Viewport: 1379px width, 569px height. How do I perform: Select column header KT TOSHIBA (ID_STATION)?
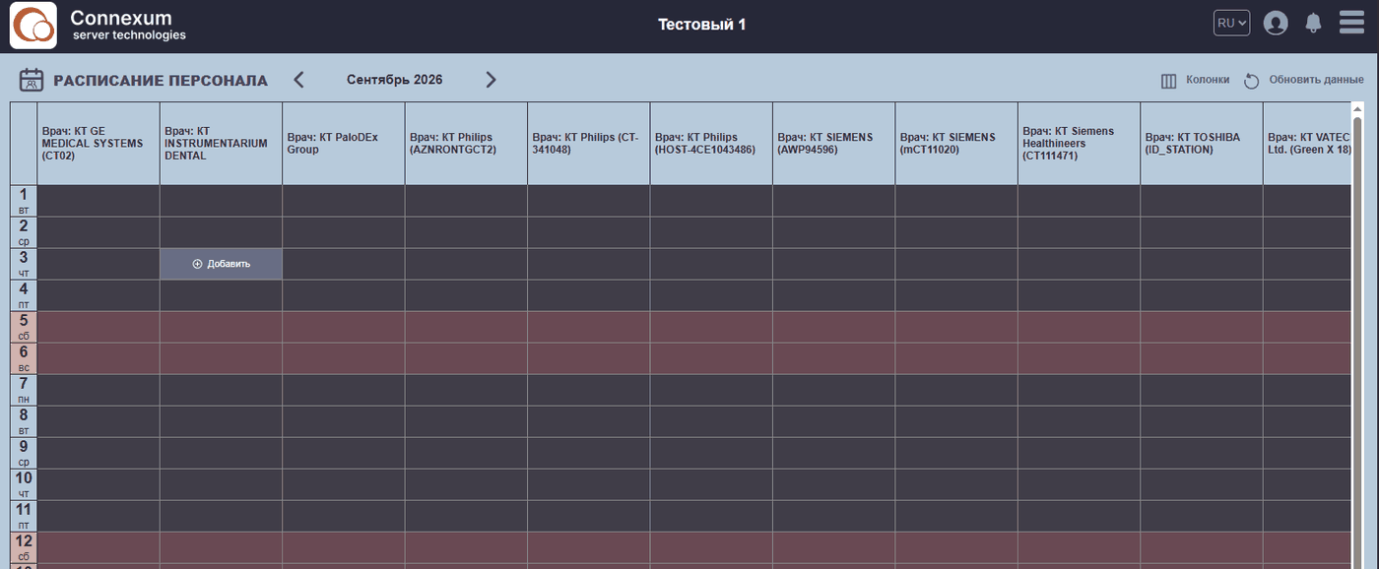pos(1202,144)
